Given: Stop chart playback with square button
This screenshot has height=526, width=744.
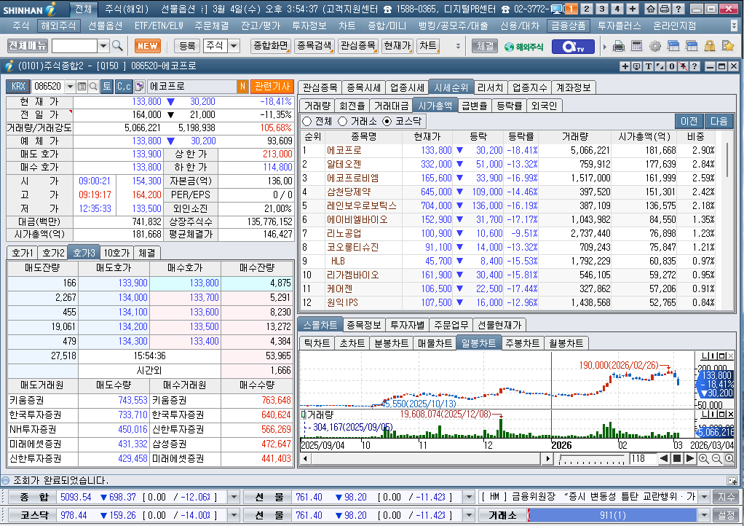Looking at the screenshot, I should coord(677,458).
